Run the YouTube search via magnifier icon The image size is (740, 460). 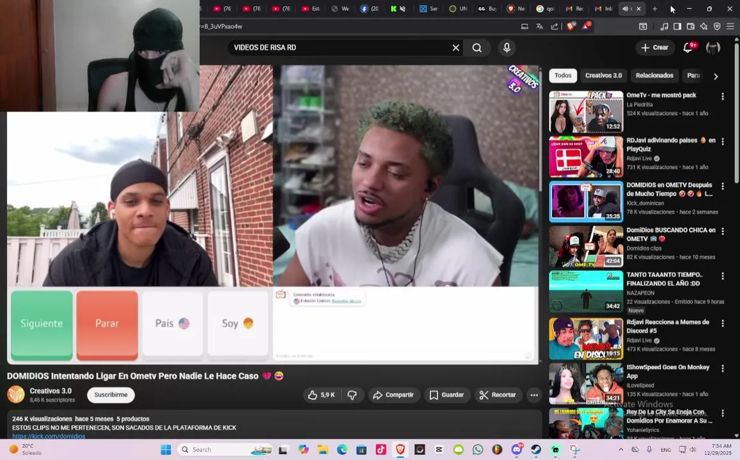coord(477,48)
